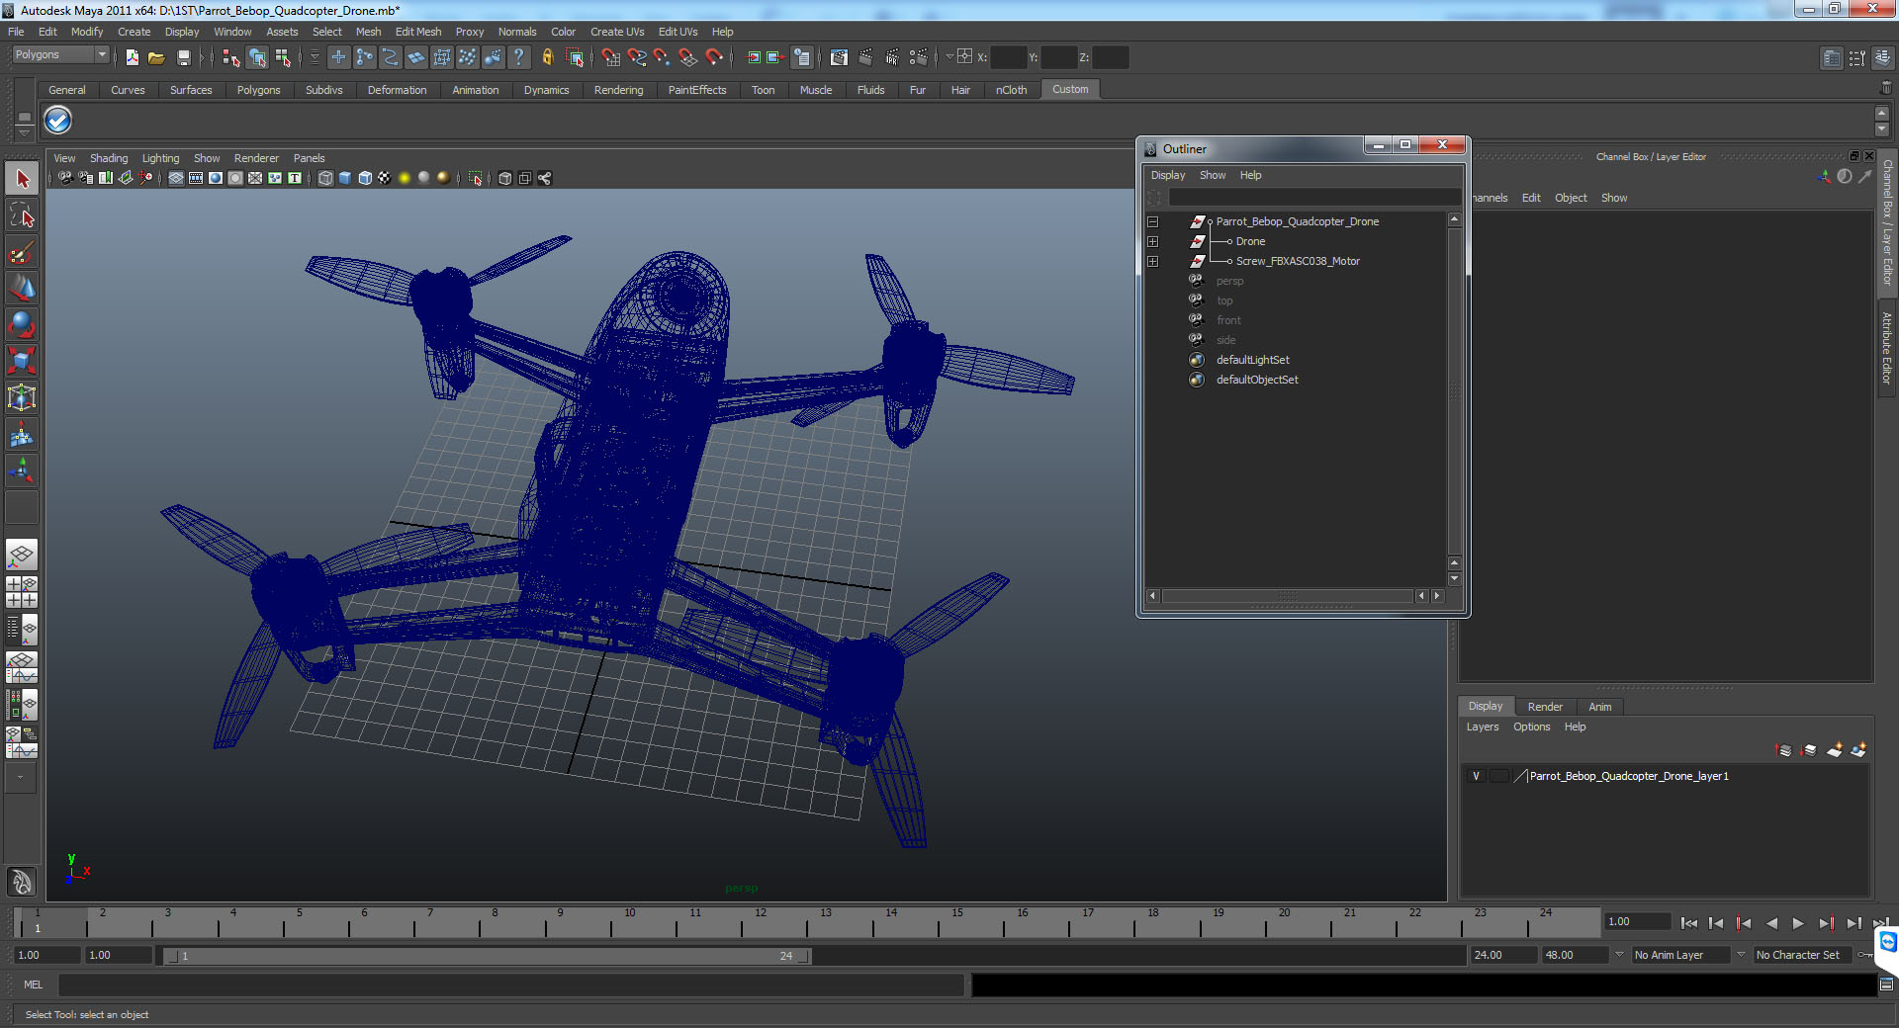Toggle isolate select in viewport

click(x=476, y=178)
